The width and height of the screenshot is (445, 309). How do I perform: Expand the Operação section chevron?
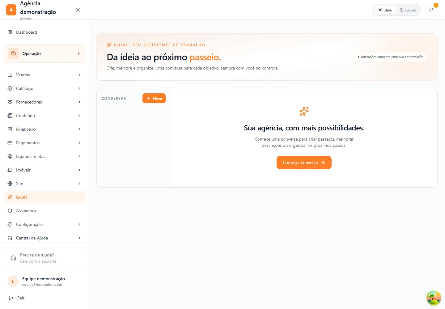pyautogui.click(x=79, y=53)
